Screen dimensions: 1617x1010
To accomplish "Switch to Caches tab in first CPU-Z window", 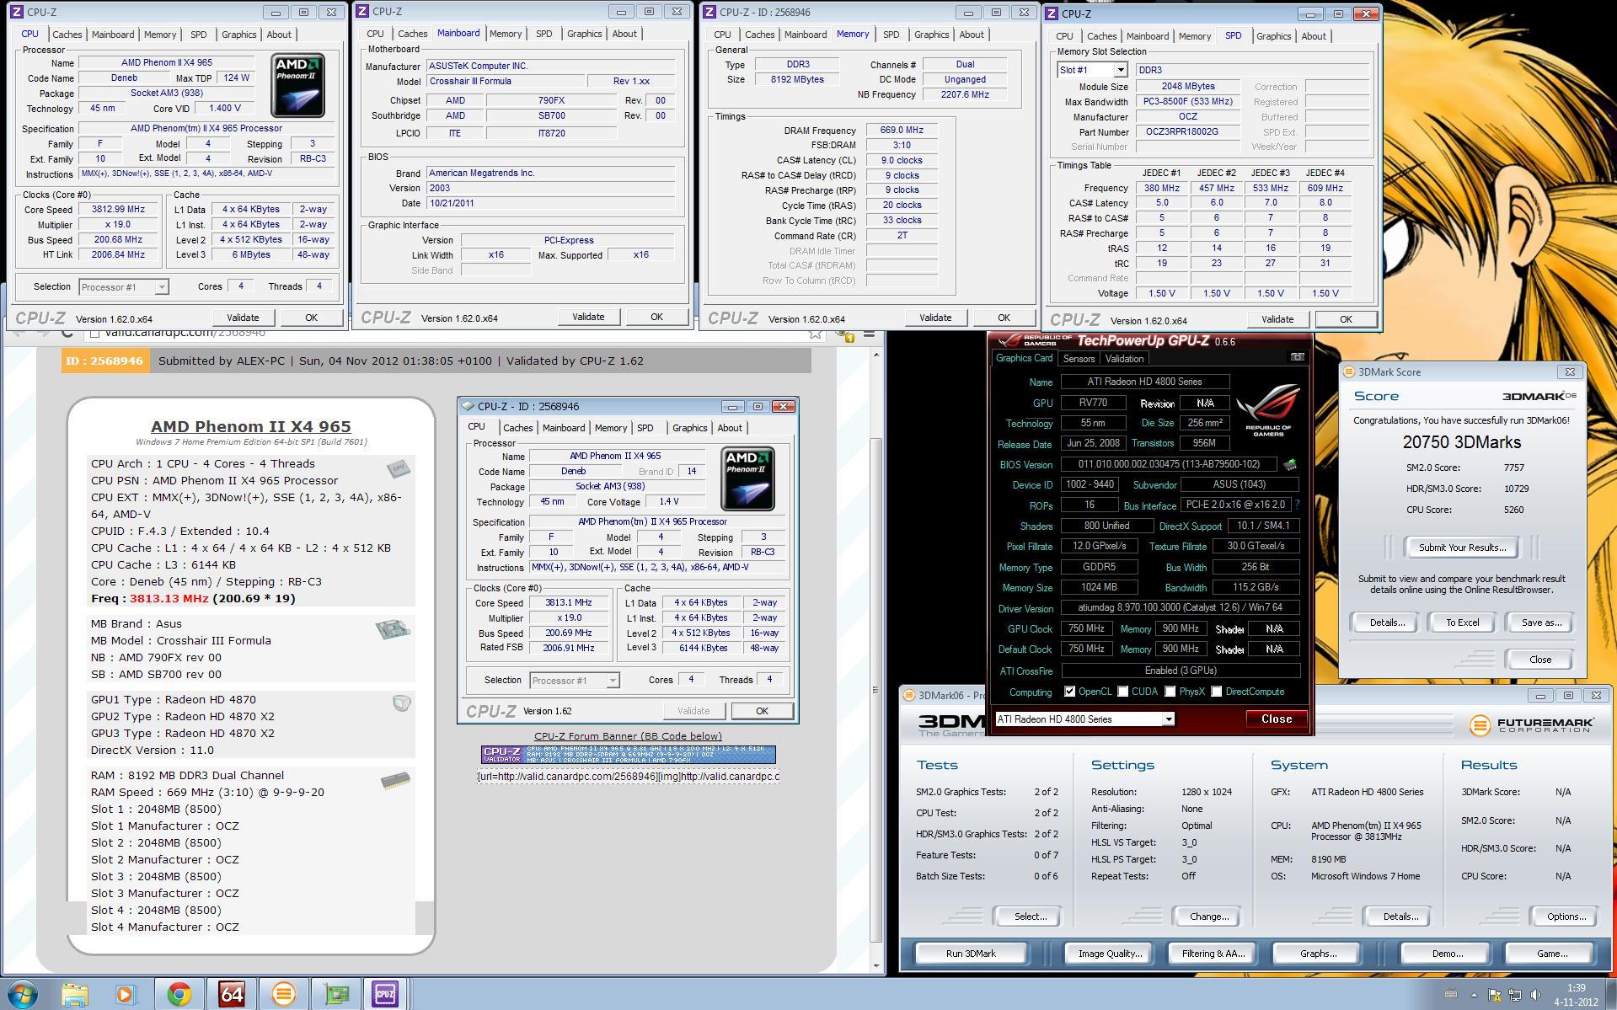I will pyautogui.click(x=67, y=35).
